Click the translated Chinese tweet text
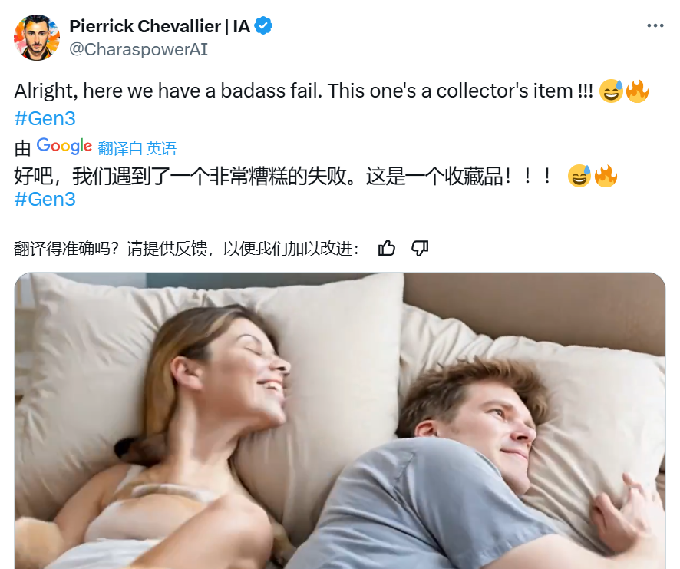Screen dimensions: 680x569 282,177
